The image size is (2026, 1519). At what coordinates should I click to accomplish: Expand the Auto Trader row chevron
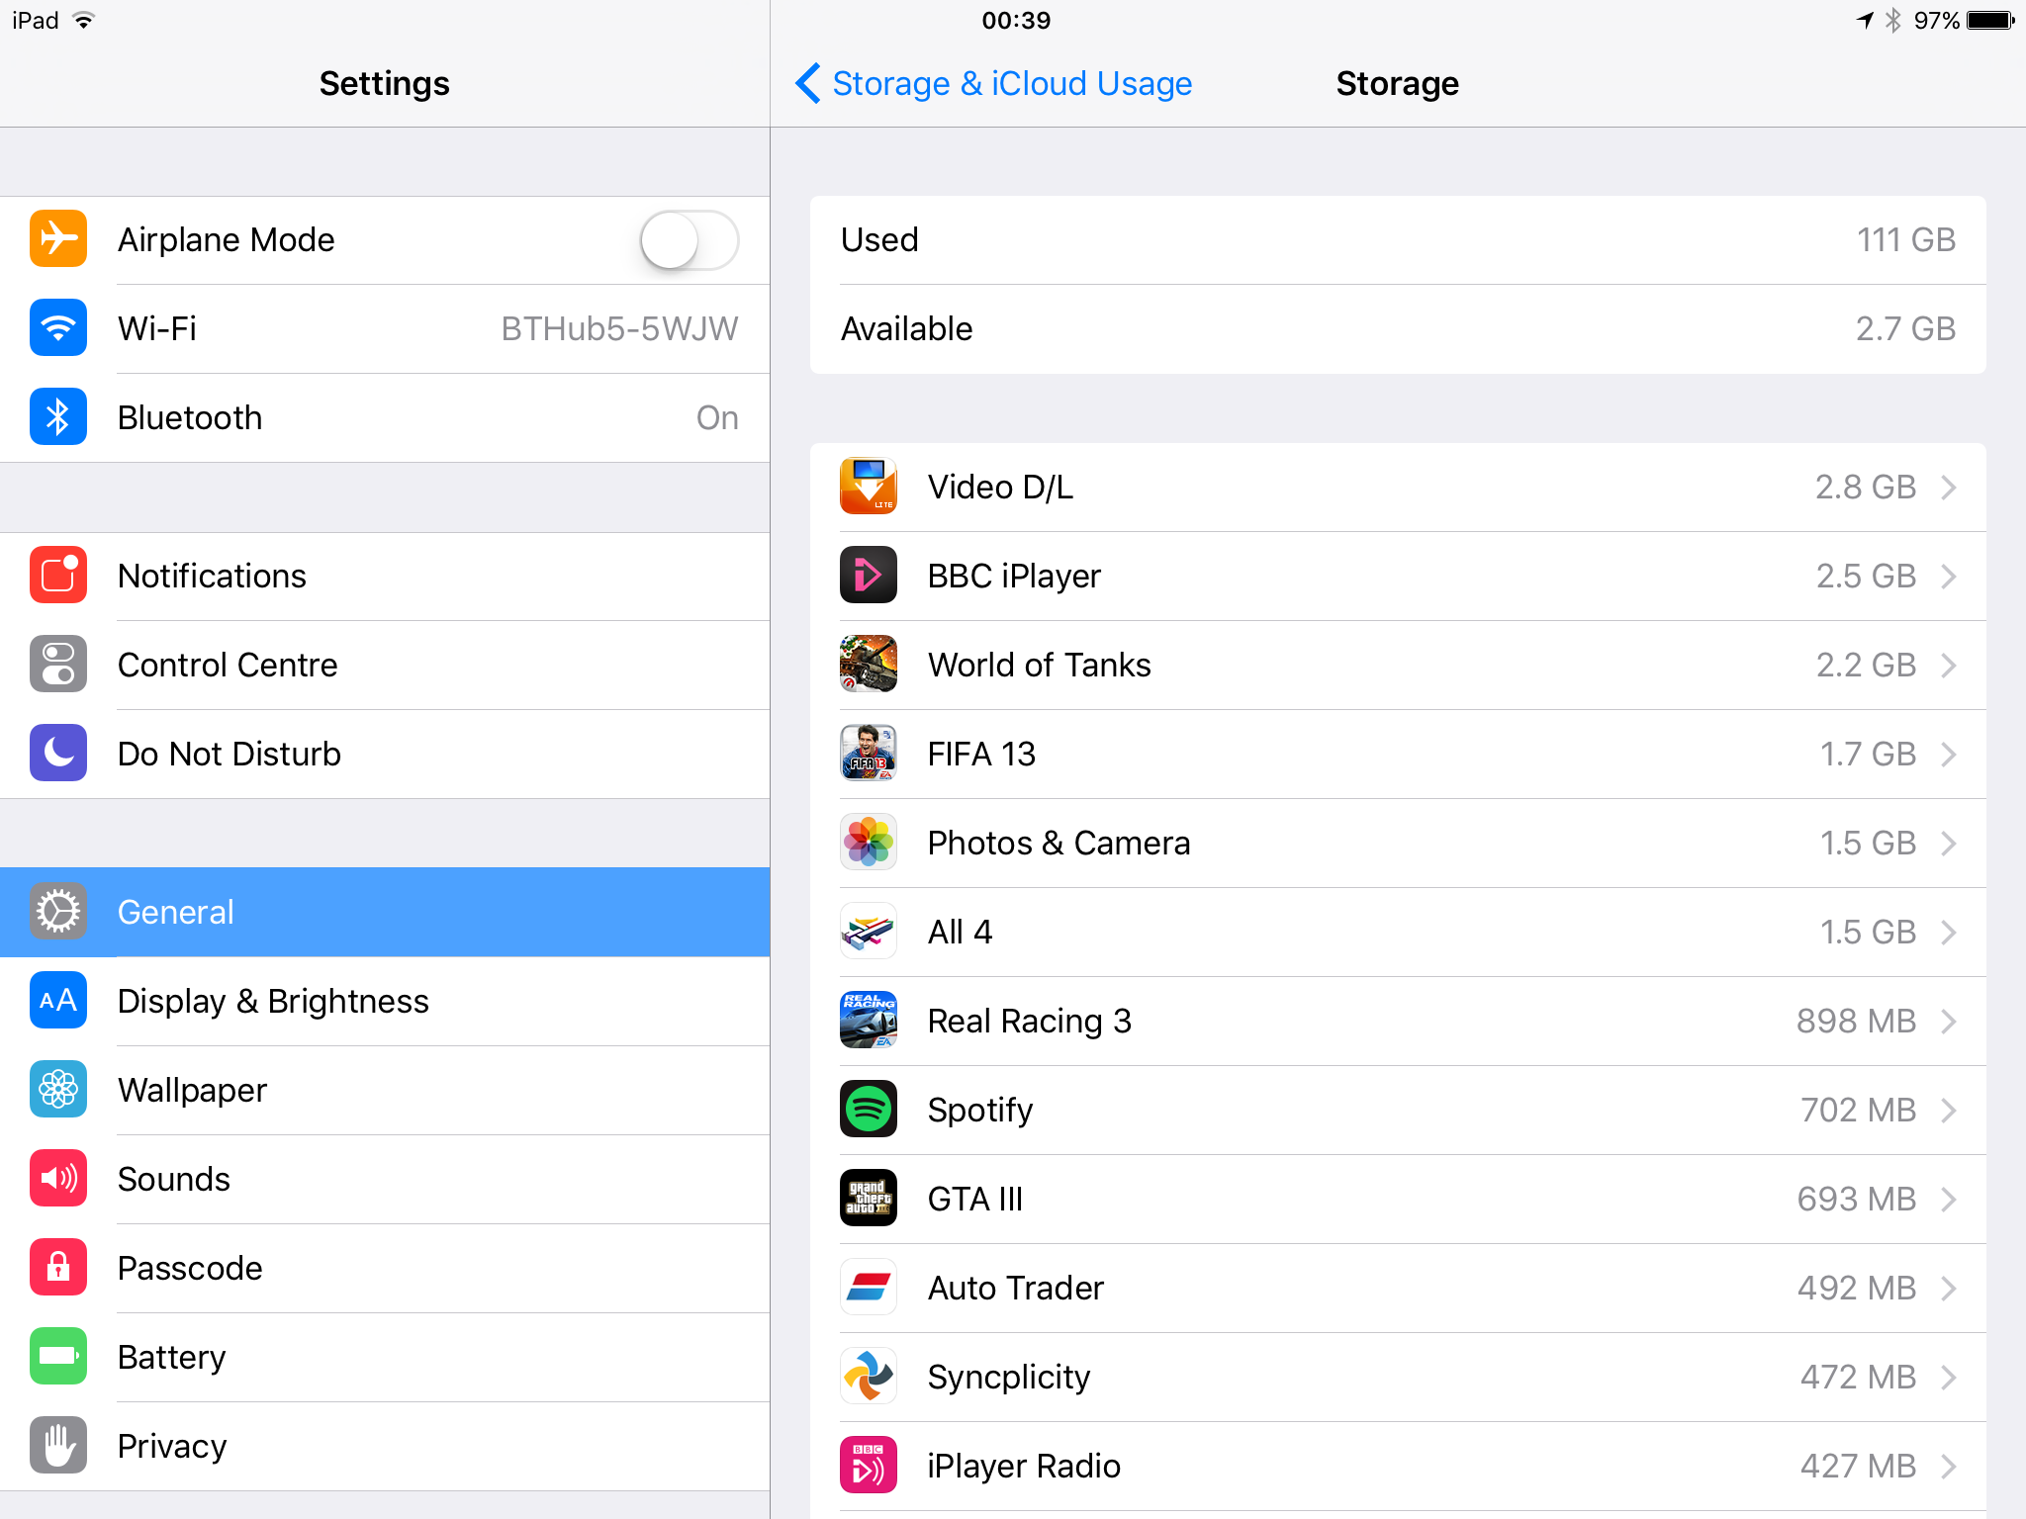1949,1288
